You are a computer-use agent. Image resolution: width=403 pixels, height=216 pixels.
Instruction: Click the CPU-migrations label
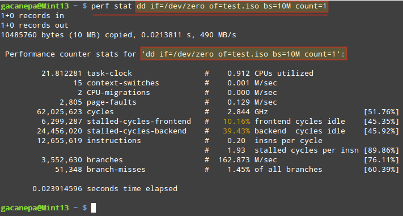click(x=118, y=93)
